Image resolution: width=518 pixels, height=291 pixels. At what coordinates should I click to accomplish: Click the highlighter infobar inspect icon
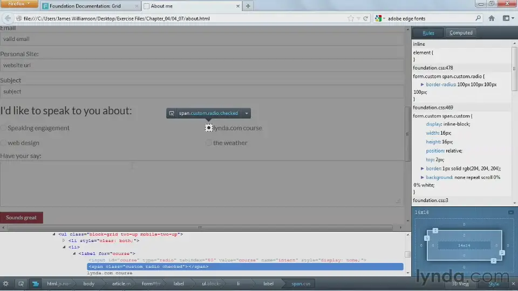[x=172, y=113]
